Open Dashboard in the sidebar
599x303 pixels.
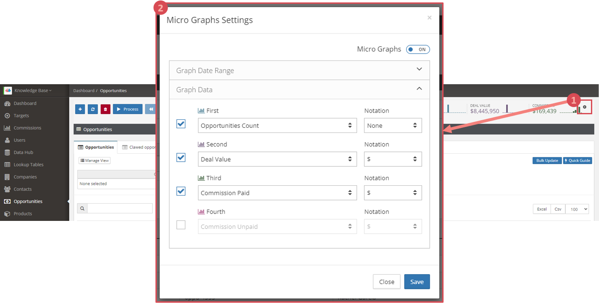(x=25, y=103)
